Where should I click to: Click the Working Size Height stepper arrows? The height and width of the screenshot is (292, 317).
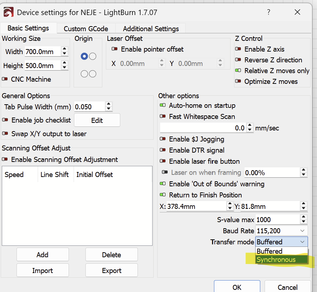[64, 65]
